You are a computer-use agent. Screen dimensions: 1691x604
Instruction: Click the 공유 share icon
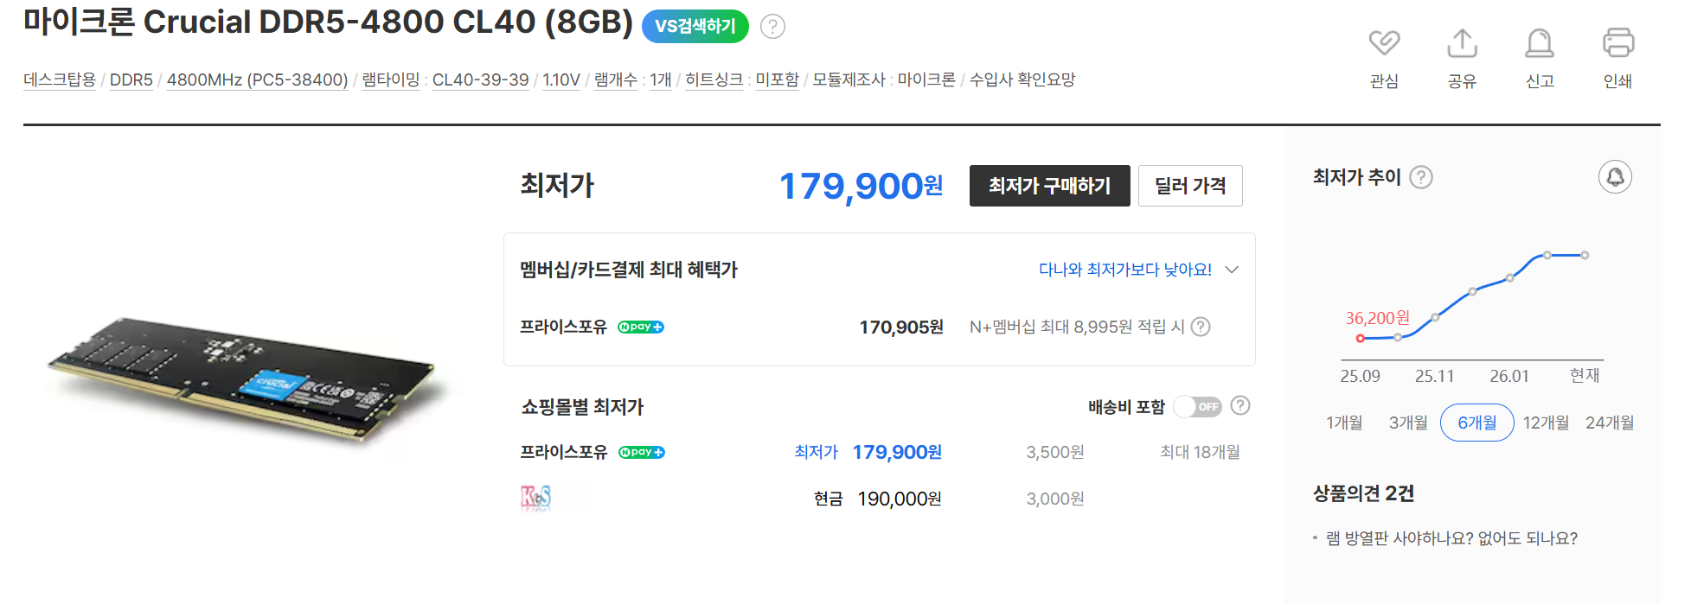coord(1462,43)
